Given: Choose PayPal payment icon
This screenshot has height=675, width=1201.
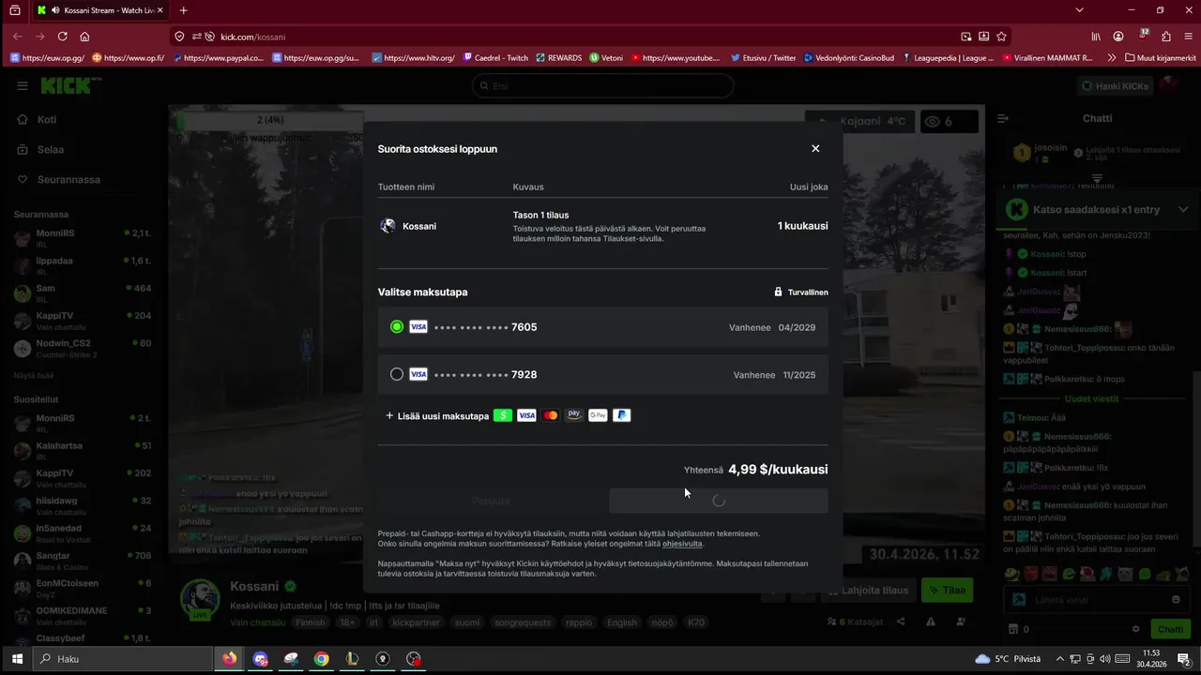Looking at the screenshot, I should pyautogui.click(x=621, y=415).
